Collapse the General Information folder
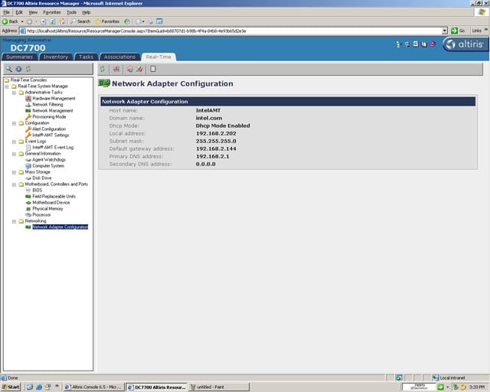The image size is (490, 392). pos(14,154)
